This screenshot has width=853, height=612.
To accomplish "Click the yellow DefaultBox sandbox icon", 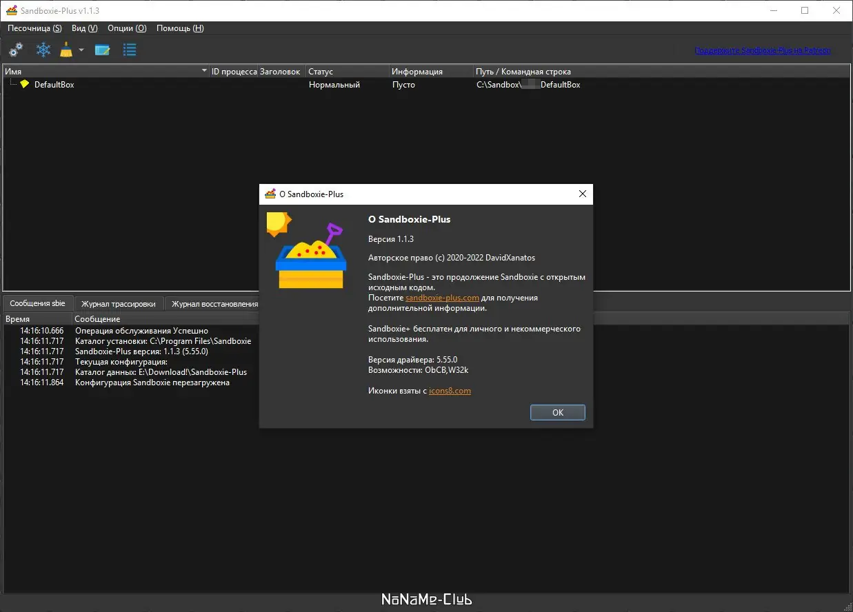I will click(25, 84).
